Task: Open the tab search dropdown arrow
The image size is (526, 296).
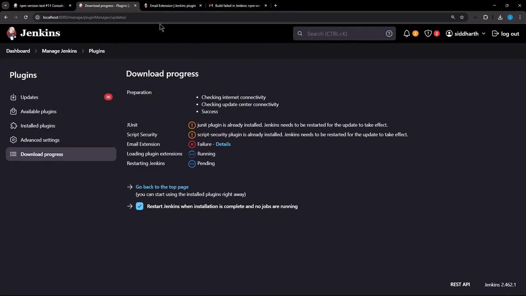Action: point(5,5)
